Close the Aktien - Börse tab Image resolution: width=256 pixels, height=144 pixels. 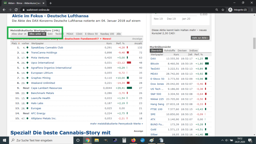[43, 3]
